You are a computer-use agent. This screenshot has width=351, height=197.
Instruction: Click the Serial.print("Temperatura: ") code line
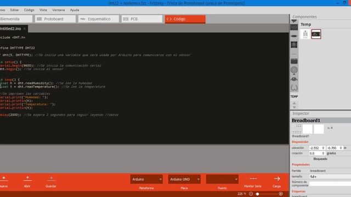pyautogui.click(x=27, y=105)
